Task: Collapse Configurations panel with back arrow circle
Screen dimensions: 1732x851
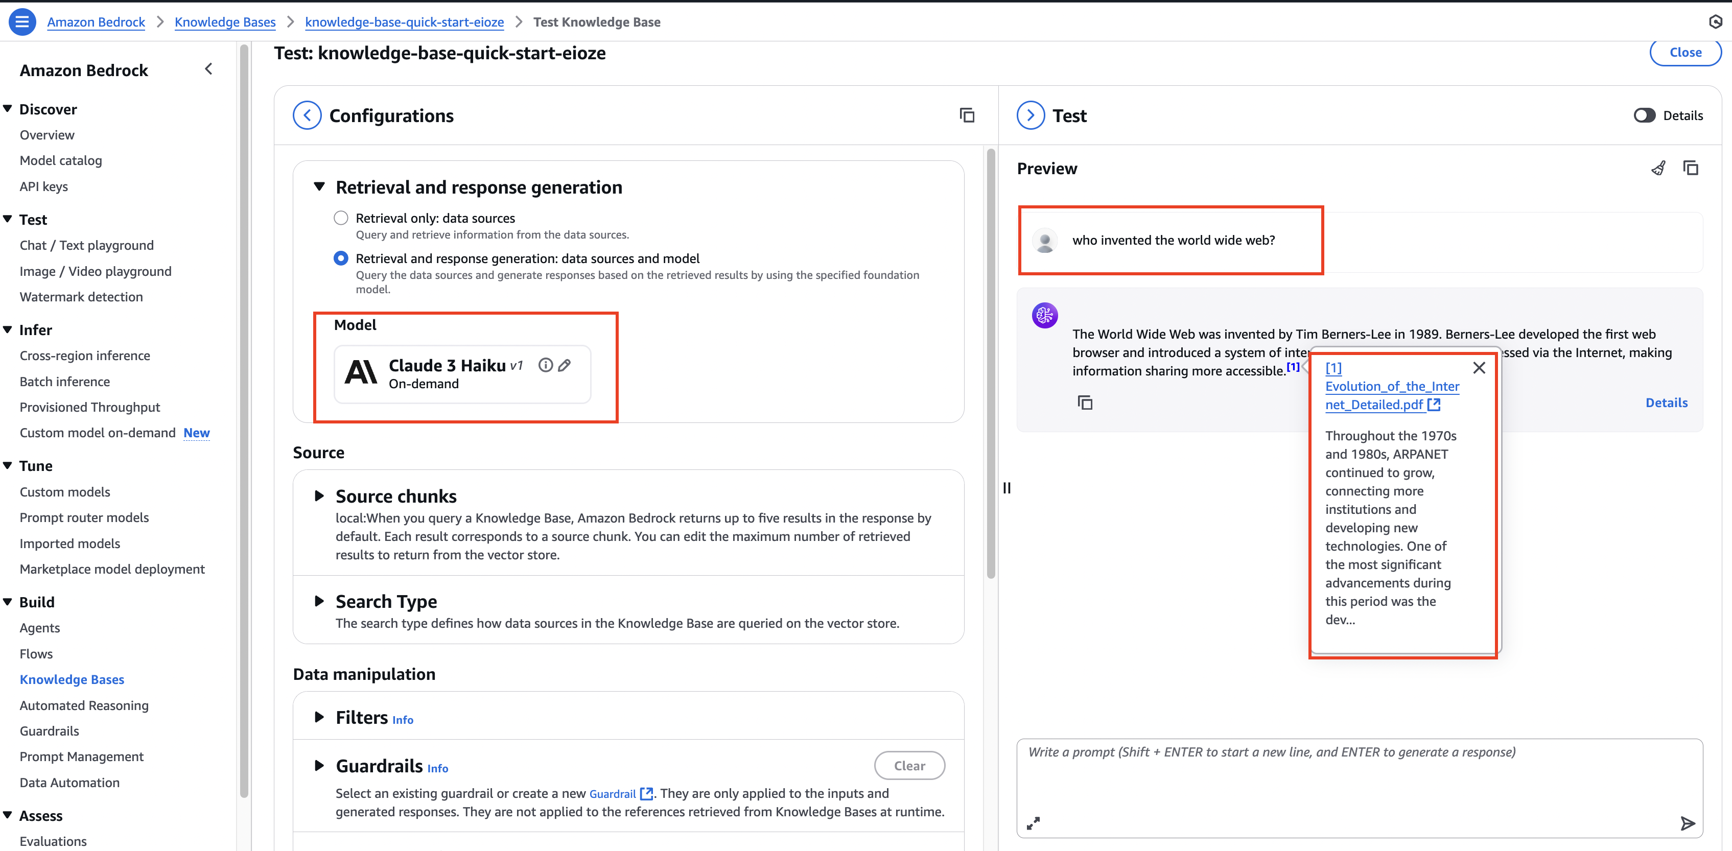Action: [307, 115]
